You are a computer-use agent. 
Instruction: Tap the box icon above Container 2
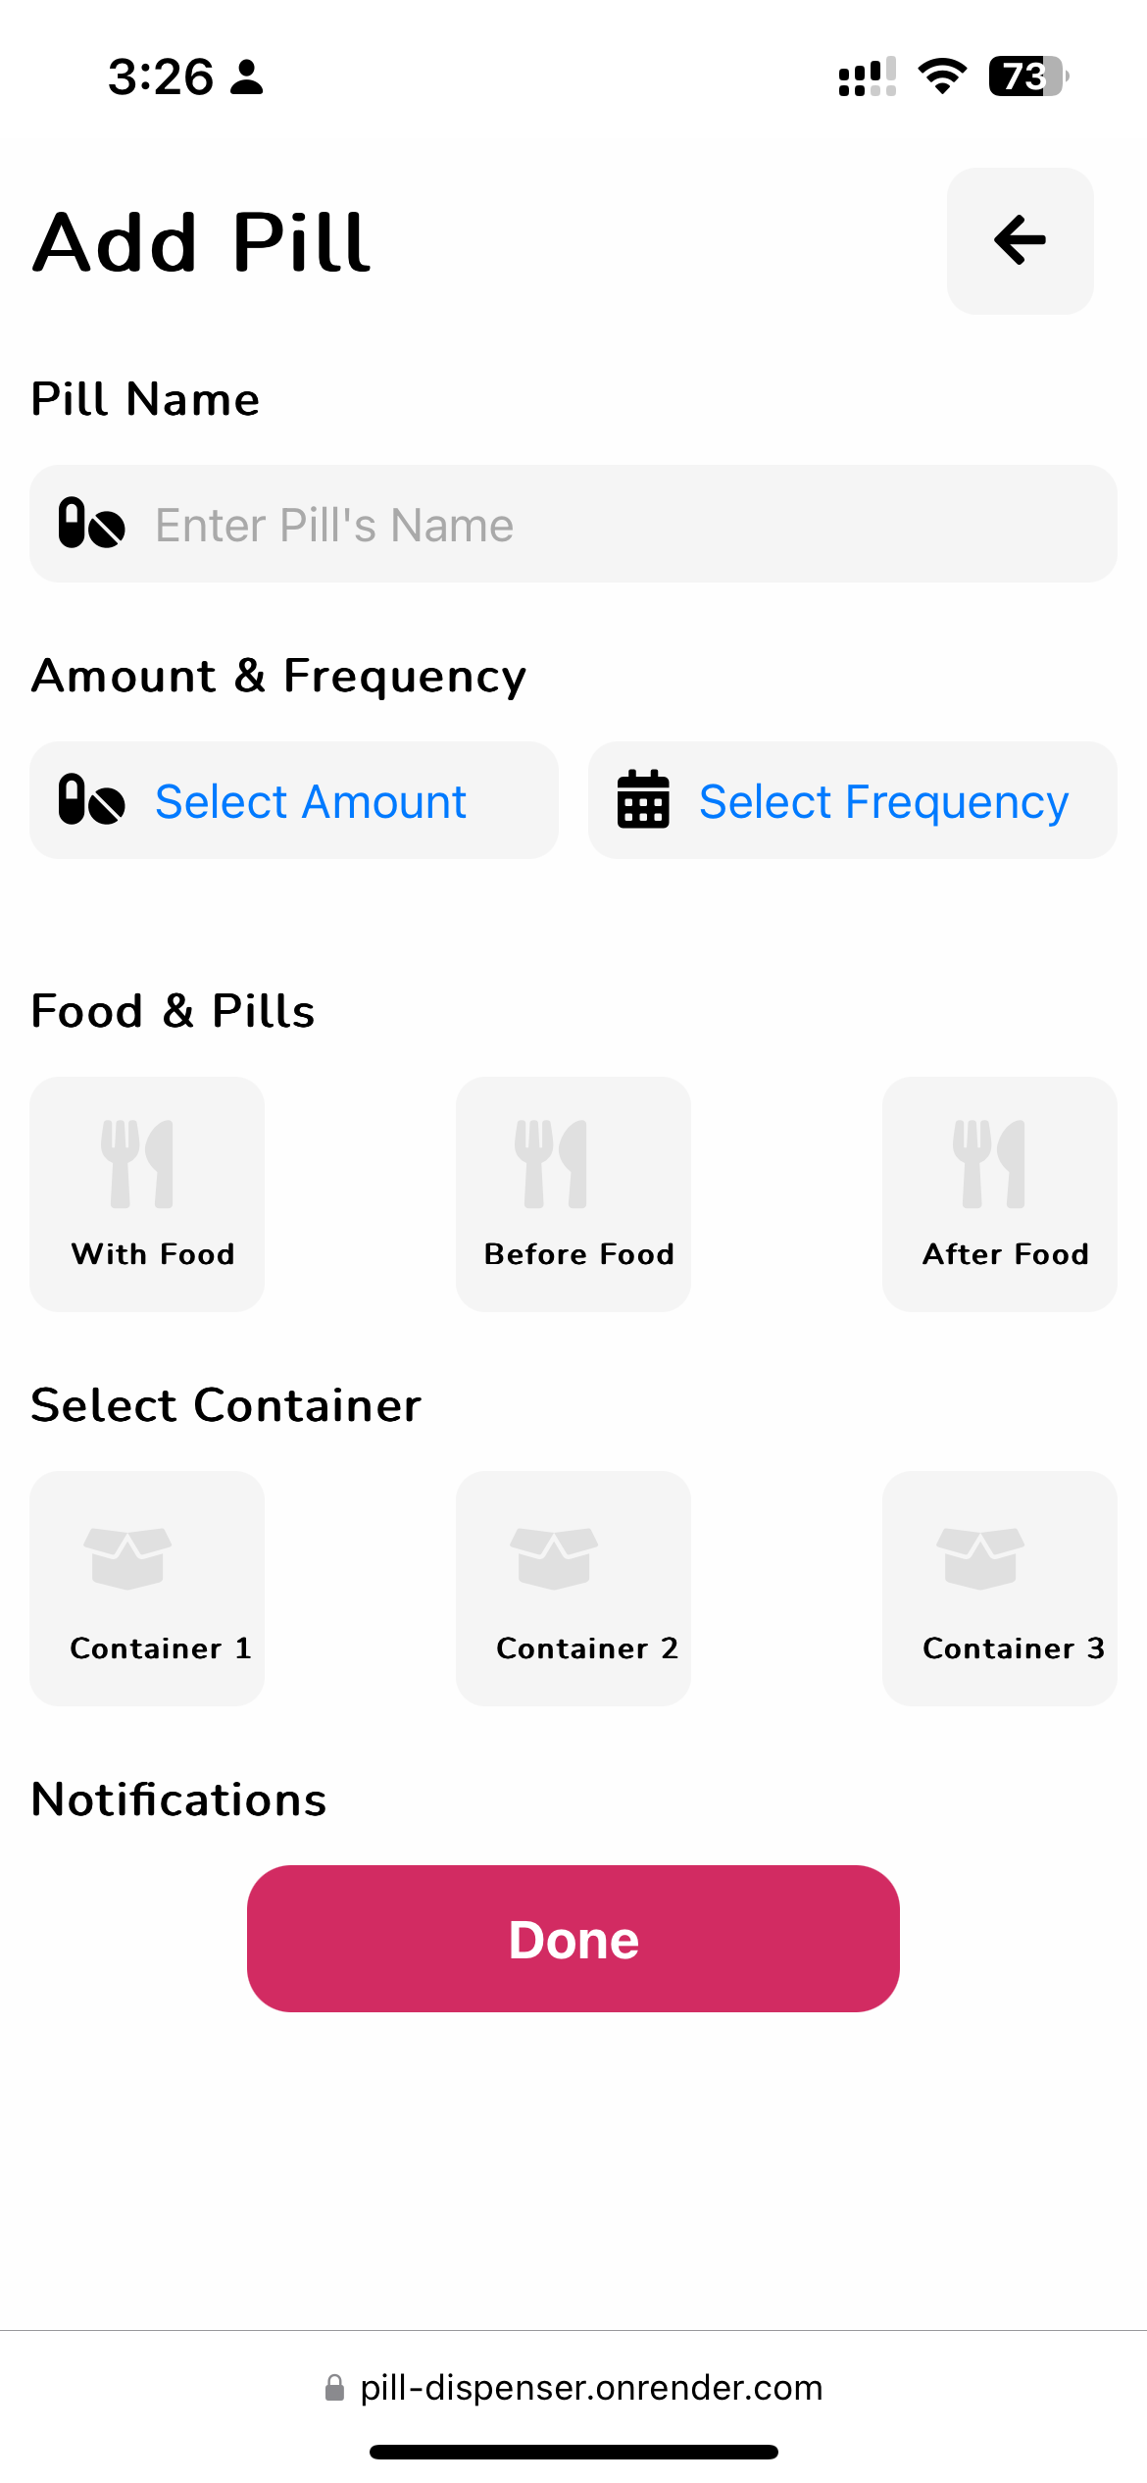[554, 1557]
